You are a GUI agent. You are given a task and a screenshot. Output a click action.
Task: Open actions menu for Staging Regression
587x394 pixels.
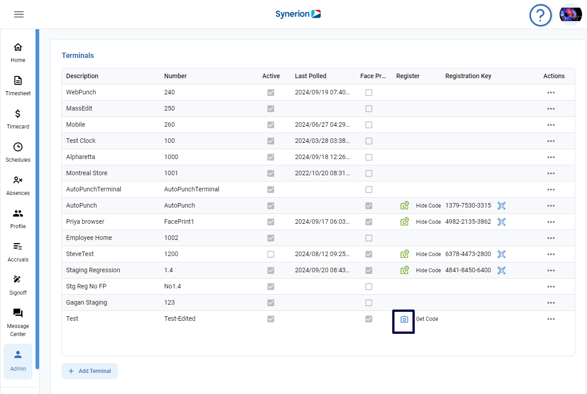pyautogui.click(x=551, y=270)
